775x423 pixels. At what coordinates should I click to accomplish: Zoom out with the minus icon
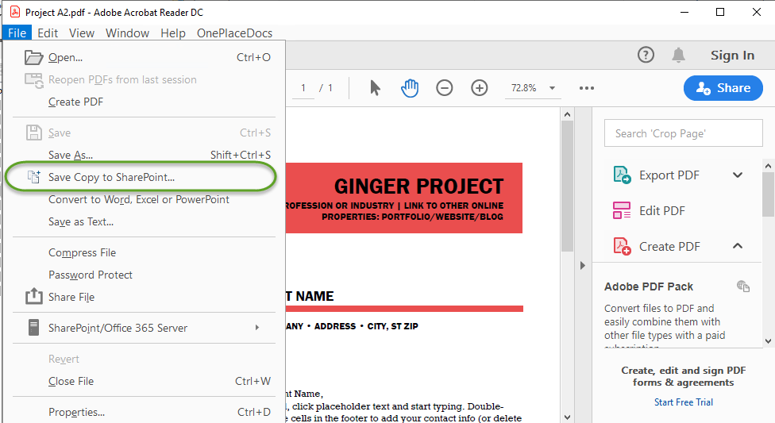(x=445, y=88)
